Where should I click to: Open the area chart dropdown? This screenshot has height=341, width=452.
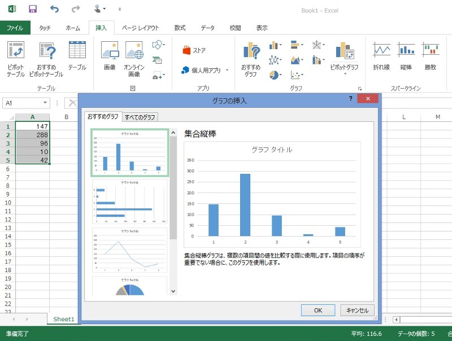[x=297, y=60]
